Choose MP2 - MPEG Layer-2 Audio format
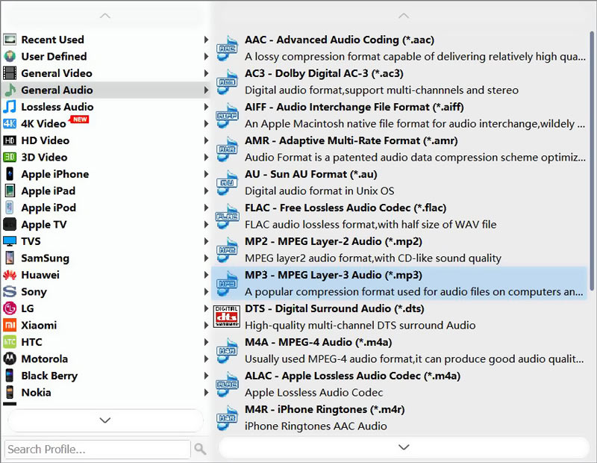Screen dimensions: 597x463 tap(399, 249)
